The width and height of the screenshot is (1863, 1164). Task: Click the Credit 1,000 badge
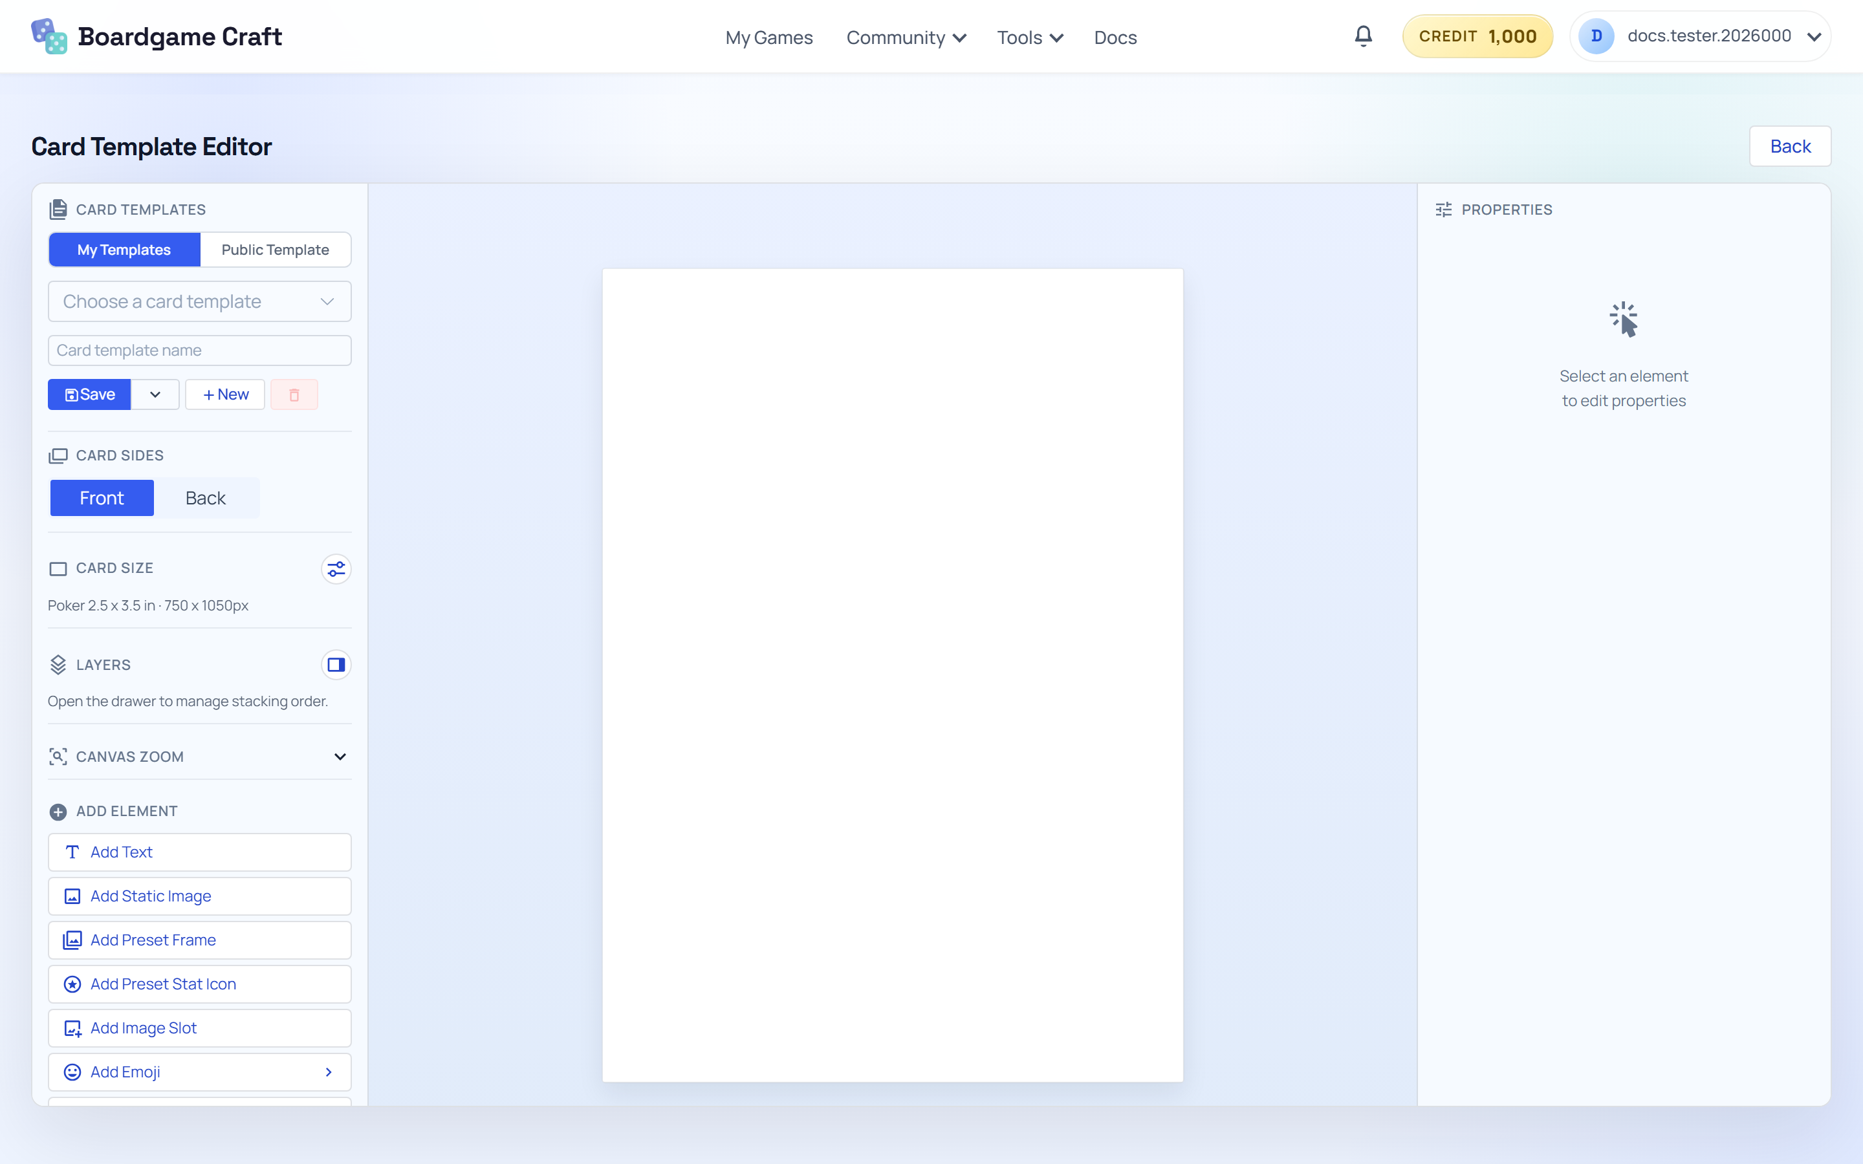pos(1477,36)
